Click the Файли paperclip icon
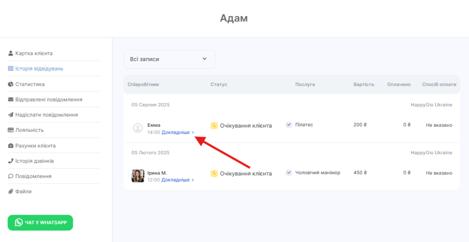The image size is (469, 242). point(11,192)
